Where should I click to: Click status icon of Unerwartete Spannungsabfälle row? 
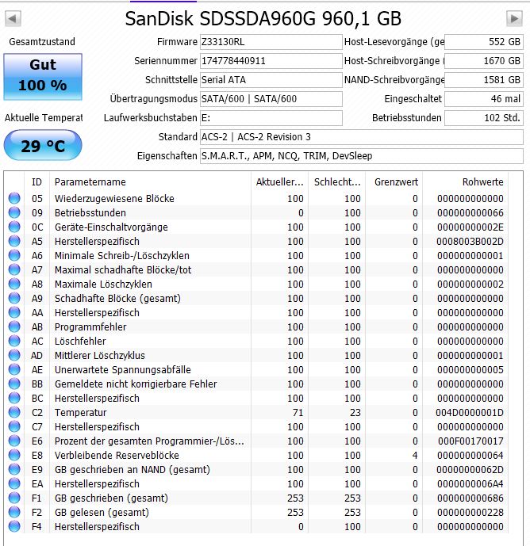point(14,369)
